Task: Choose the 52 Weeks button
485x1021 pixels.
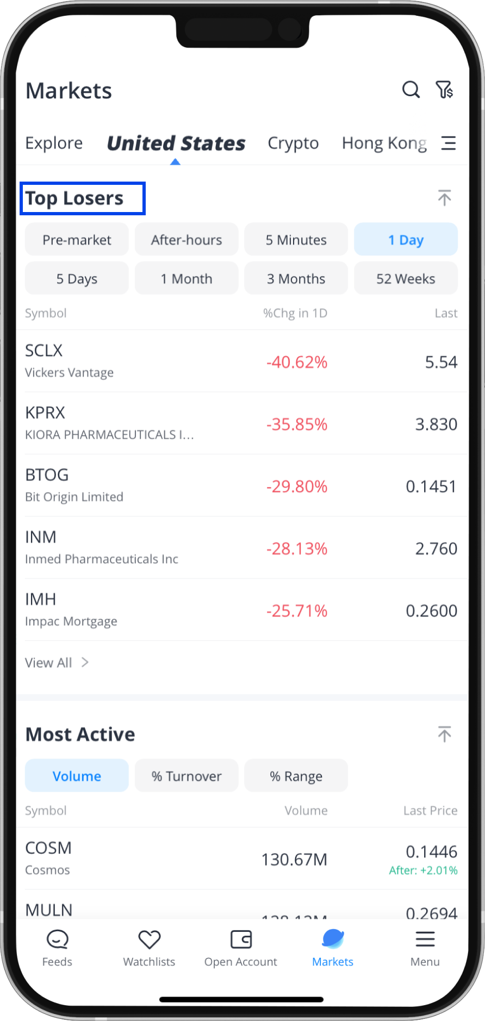Action: point(406,279)
